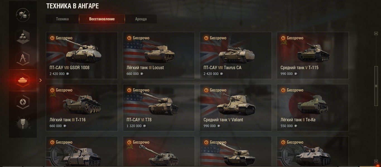Select the Лёгкий танк II Te-Ke card
The image size is (381, 167).
tap(313, 108)
